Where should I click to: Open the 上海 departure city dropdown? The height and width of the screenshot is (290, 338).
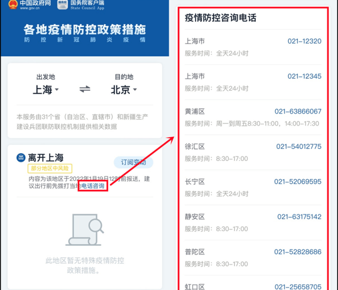coord(45,90)
